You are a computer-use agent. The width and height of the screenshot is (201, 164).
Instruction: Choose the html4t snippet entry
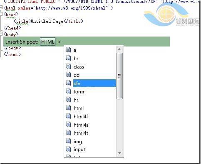click(x=81, y=133)
